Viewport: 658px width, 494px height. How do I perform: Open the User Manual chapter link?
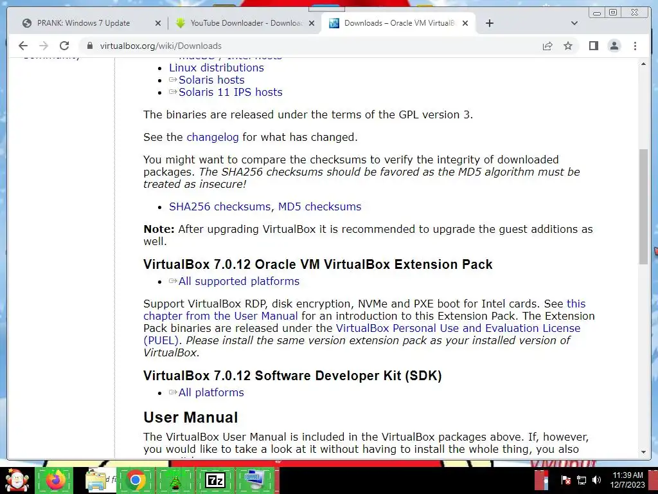(x=220, y=315)
